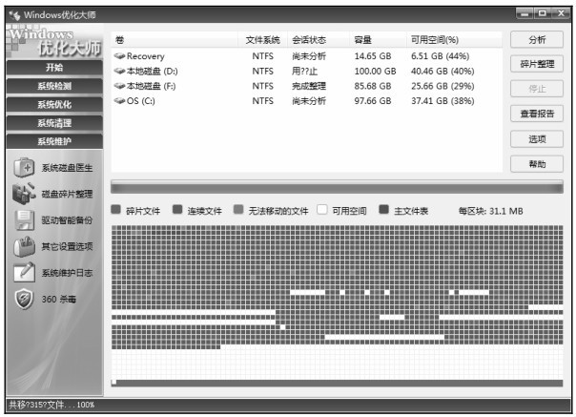The height and width of the screenshot is (417, 576).
Task: Click the 85.68 GB capacity cell
Action: pyautogui.click(x=373, y=86)
